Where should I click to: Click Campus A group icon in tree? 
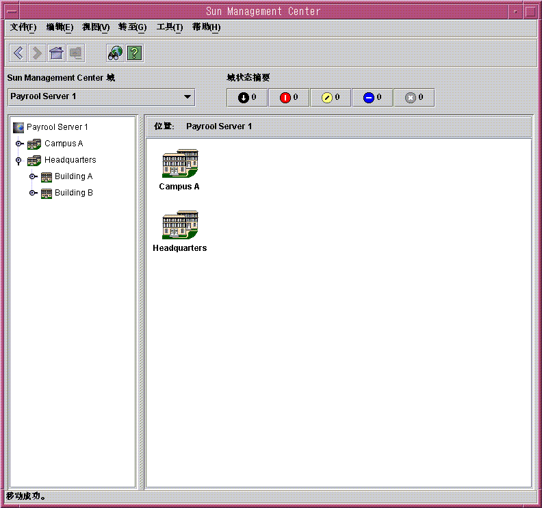pos(34,144)
